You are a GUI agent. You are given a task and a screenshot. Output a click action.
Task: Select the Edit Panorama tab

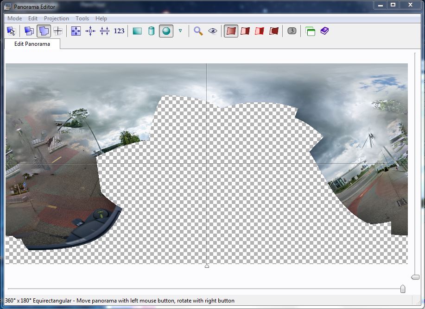click(x=32, y=44)
